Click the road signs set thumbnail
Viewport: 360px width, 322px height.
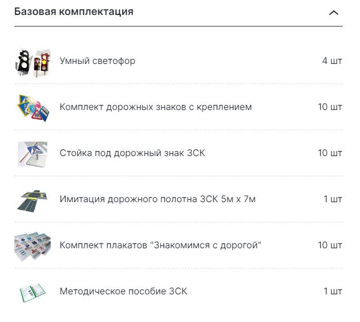[x=32, y=107]
